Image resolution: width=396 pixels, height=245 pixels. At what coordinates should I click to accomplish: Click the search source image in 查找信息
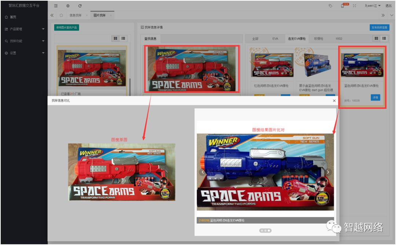[x=192, y=69]
